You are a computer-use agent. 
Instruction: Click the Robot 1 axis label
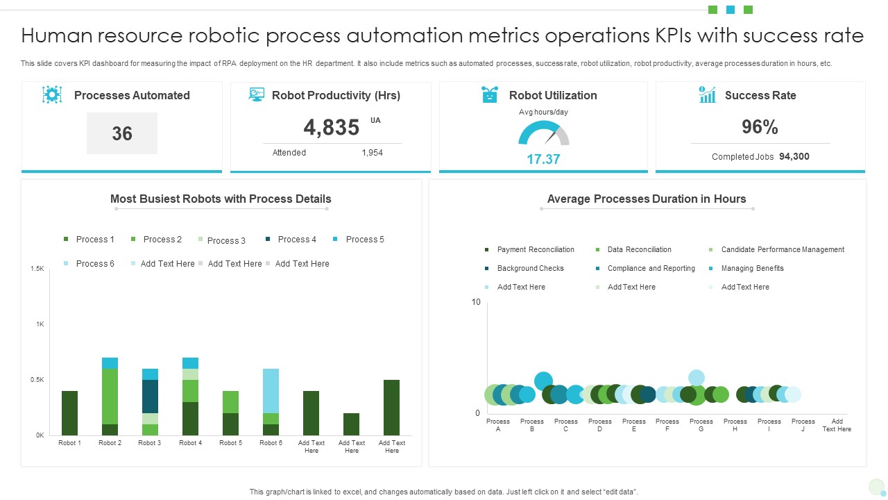click(x=69, y=443)
